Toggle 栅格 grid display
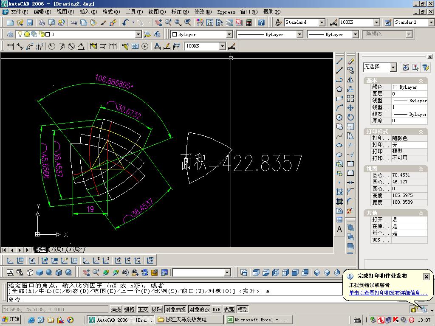This screenshot has width=435, height=326. click(129, 309)
